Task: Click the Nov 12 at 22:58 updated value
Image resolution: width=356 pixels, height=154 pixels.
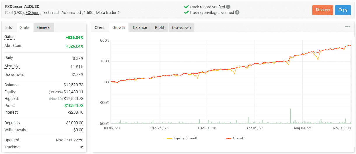Action: pyautogui.click(x=69, y=140)
